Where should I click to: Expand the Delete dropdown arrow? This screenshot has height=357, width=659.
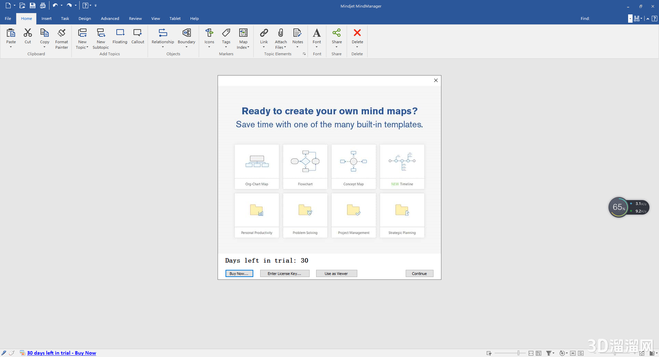click(357, 47)
